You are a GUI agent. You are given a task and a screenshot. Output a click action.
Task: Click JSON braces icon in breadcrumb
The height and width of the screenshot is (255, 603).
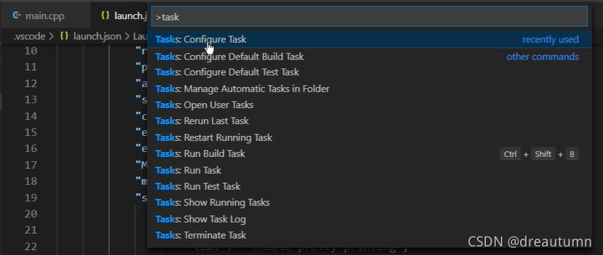pos(64,37)
